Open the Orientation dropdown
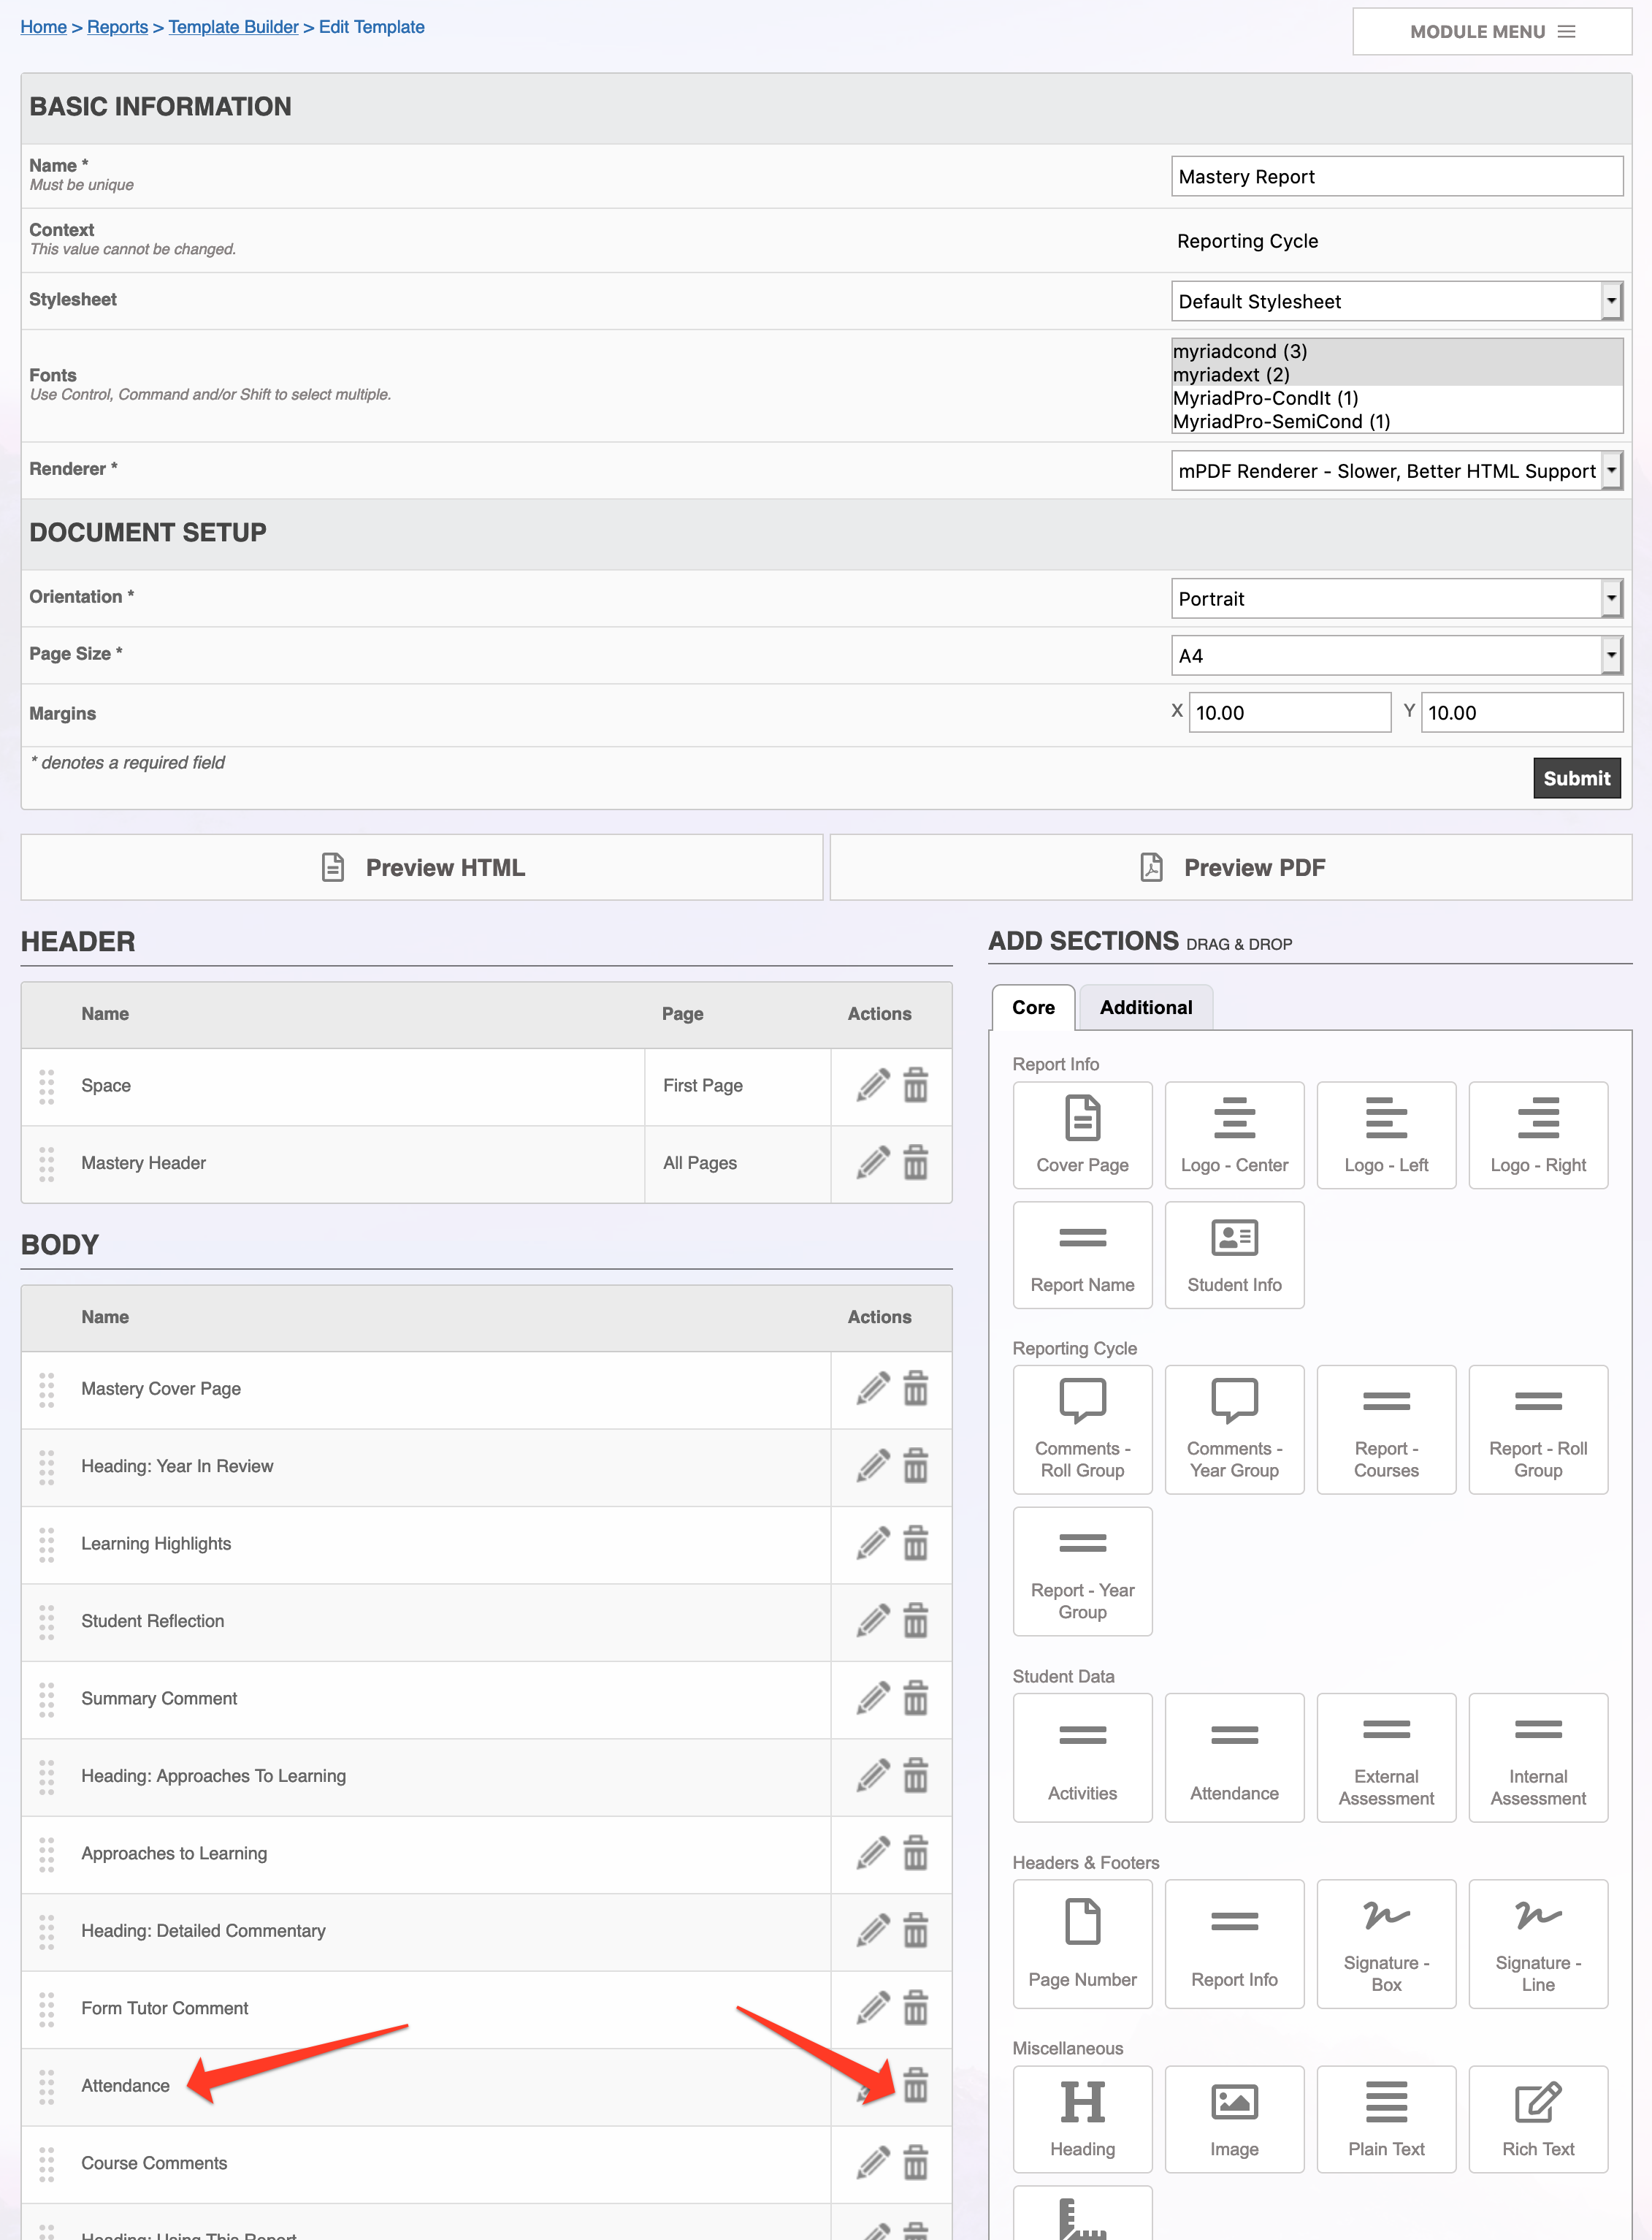This screenshot has width=1652, height=2240. point(1397,598)
